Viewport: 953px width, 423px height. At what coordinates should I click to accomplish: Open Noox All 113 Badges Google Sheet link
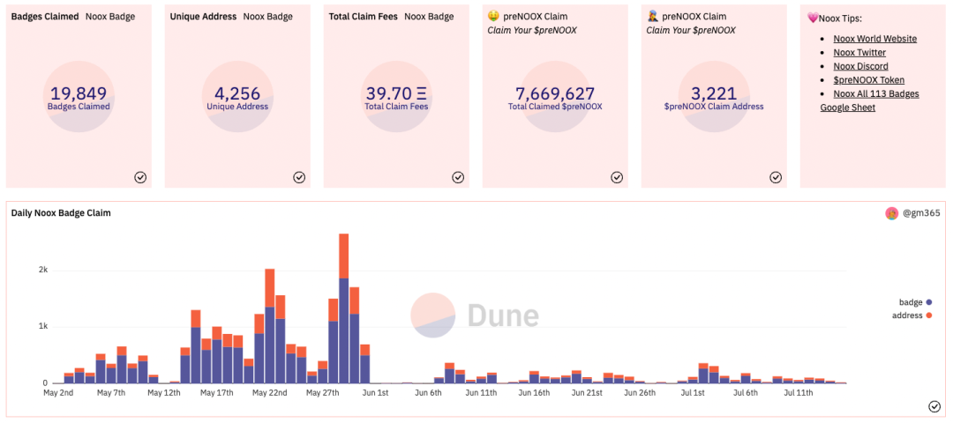(870, 100)
